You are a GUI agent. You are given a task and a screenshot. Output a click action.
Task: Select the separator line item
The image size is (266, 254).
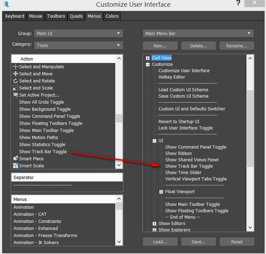click(43, 185)
